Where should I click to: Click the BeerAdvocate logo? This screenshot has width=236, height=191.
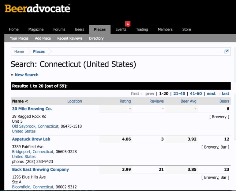click(37, 8)
